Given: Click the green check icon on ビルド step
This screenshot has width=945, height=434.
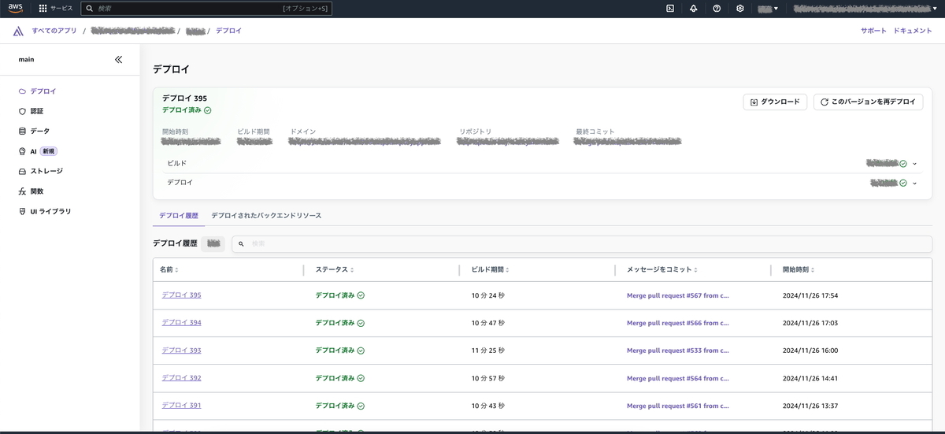Looking at the screenshot, I should coord(903,164).
